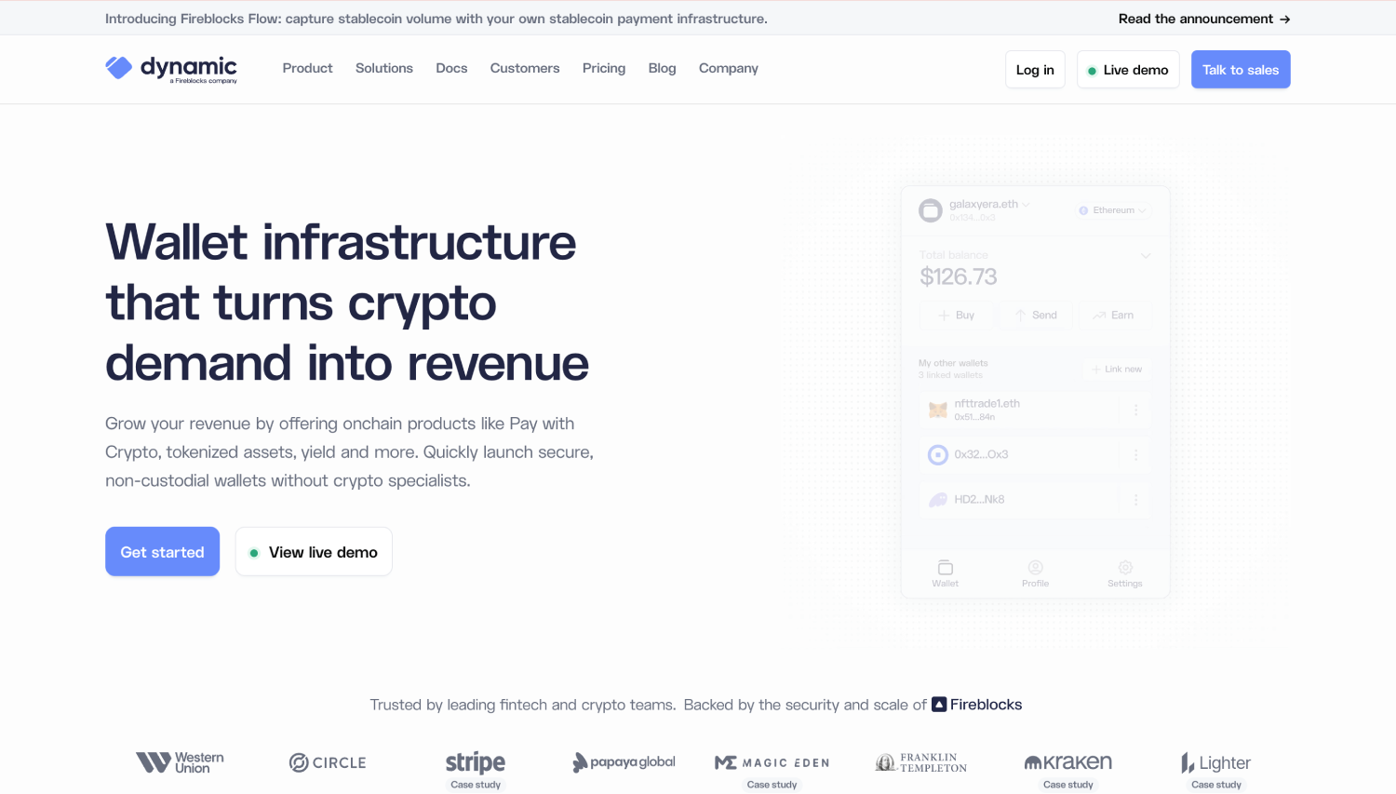
Task: Click the Log in button
Action: [x=1035, y=70]
